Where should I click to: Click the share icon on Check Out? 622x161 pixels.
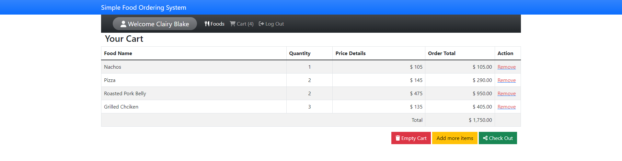(x=485, y=138)
